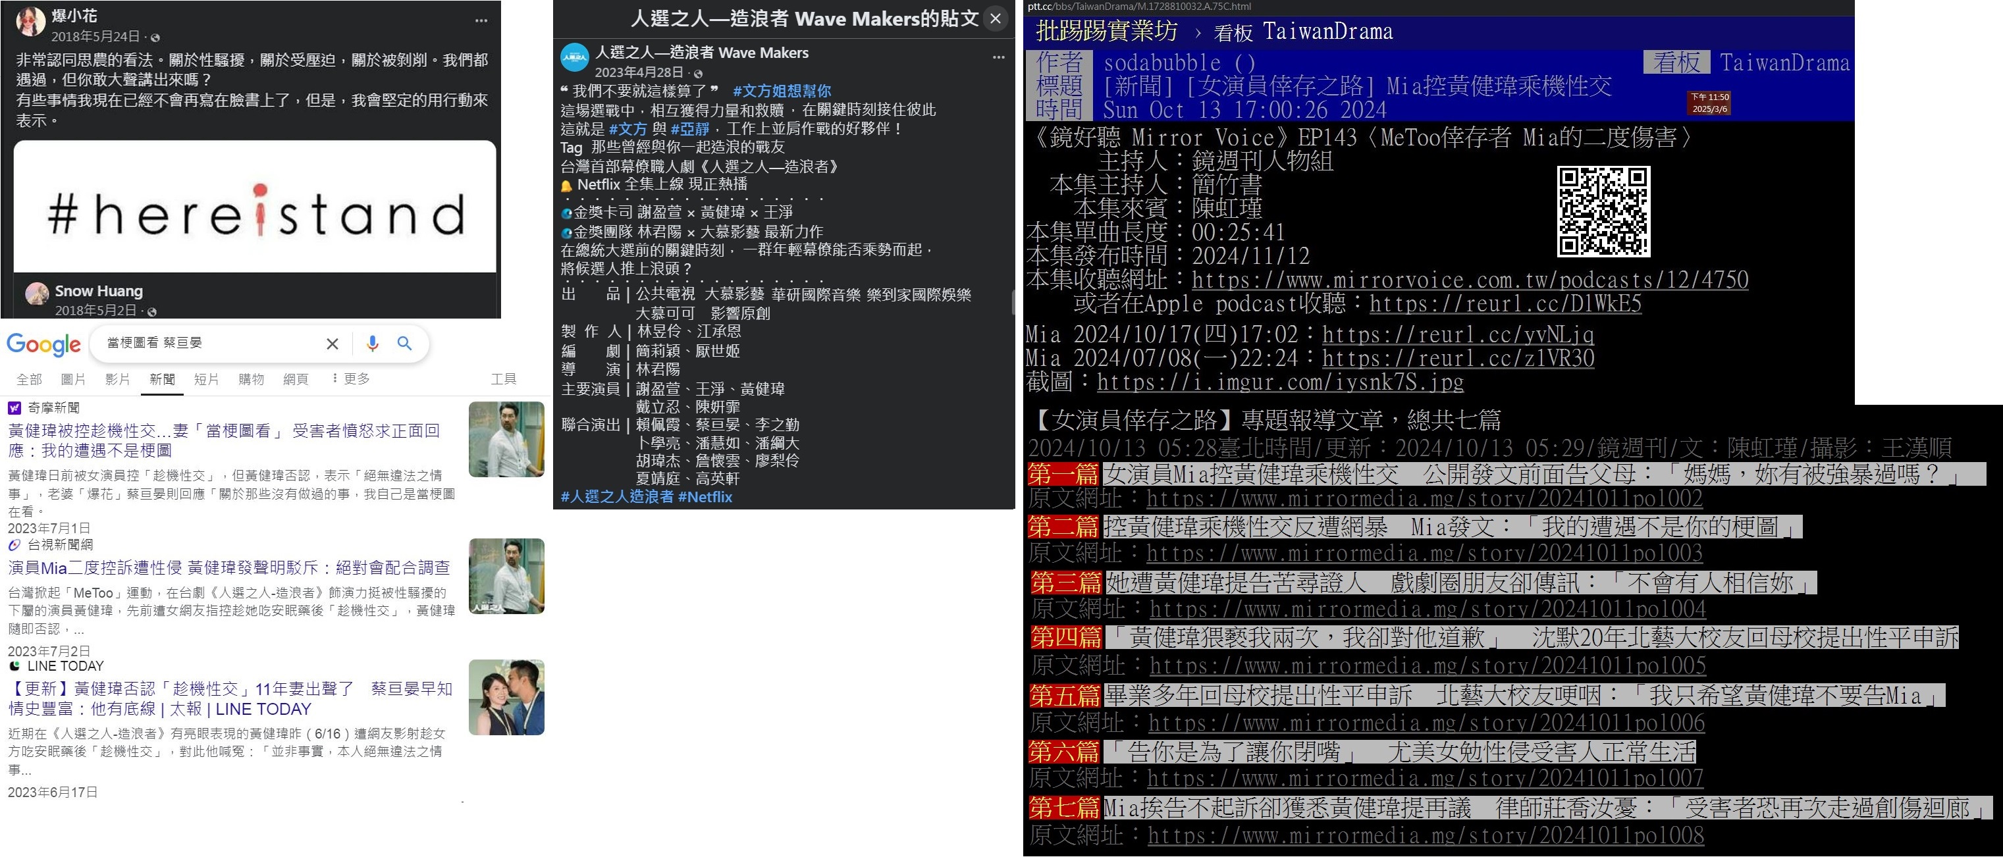The width and height of the screenshot is (2003, 857).
Task: Click PTT post title [新聞] [女演員倖存之路]
Action: tap(1358, 86)
